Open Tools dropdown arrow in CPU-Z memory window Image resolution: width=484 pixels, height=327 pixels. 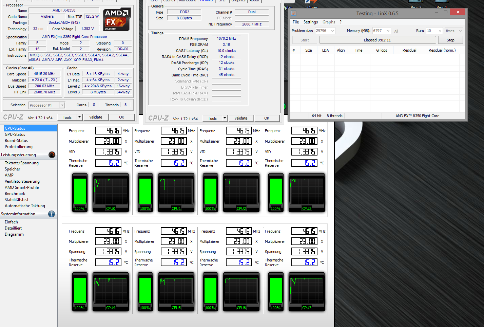[225, 118]
